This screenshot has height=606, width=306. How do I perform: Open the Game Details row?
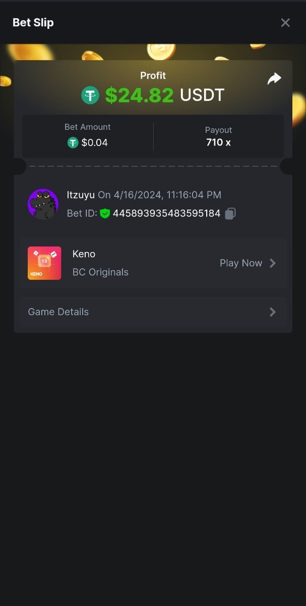(151, 312)
